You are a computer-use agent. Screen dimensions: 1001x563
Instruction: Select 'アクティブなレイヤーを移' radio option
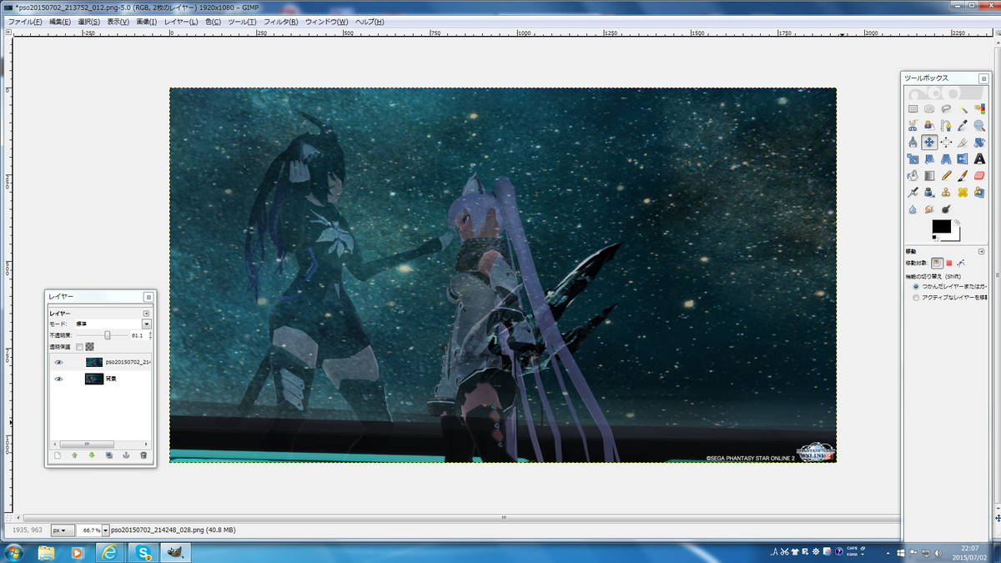click(918, 297)
